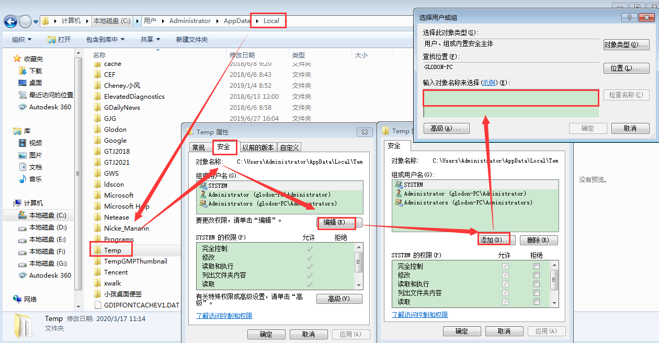
Task: Switch to the 自定义 tab
Action: tap(289, 147)
